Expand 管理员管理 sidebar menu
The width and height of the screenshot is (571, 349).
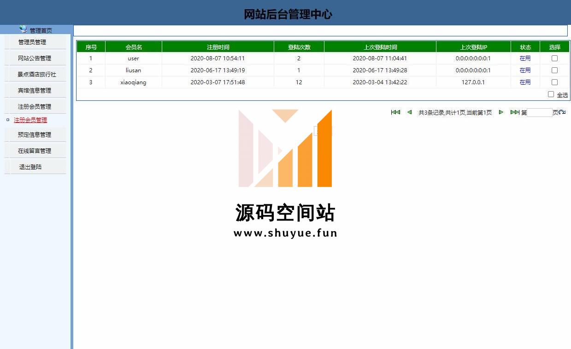point(35,42)
